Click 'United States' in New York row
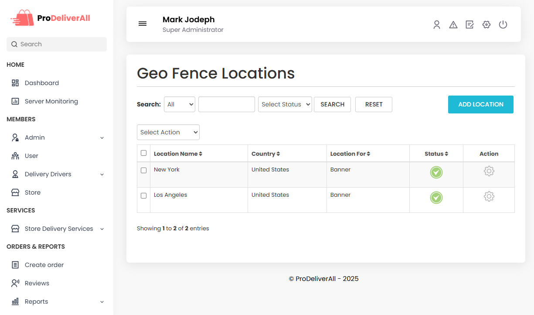Screen dimensions: 534x315 click(x=270, y=169)
